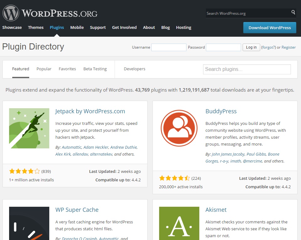Focus the Search plugins field
The image size is (301, 240).
point(247,69)
